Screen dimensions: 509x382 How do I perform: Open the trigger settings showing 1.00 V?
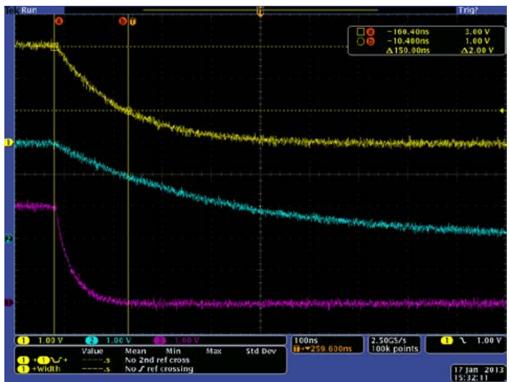click(x=463, y=340)
